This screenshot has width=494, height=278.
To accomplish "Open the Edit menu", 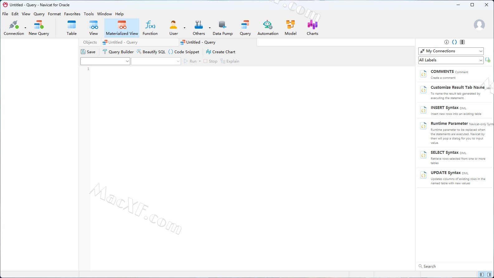I will [x=15, y=14].
